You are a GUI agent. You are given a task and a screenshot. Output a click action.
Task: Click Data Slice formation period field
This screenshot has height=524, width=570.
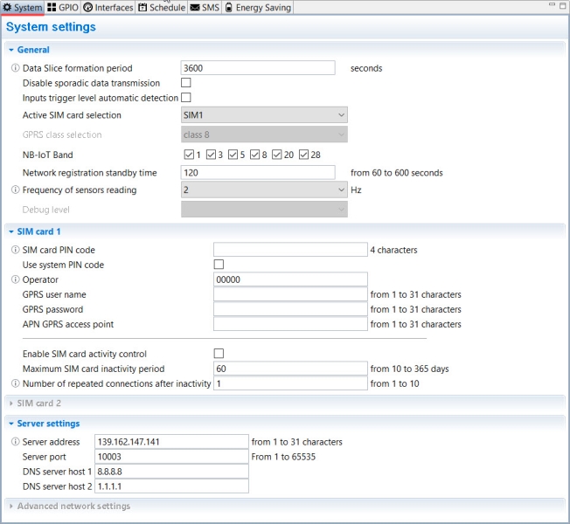[258, 68]
